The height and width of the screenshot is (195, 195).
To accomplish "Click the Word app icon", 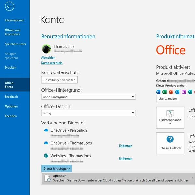I will (x=158, y=92).
